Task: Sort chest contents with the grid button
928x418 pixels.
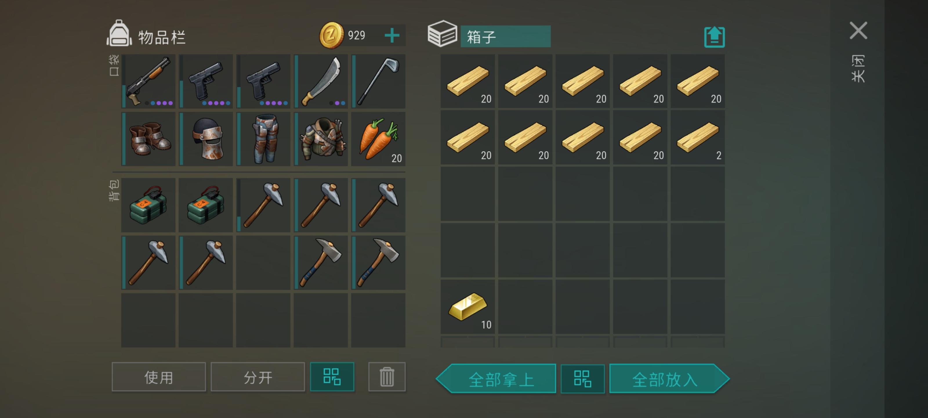Action: [583, 379]
